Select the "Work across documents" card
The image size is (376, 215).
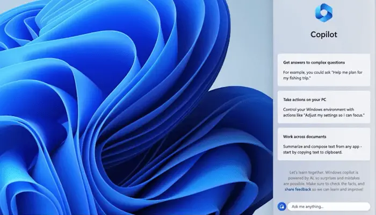[324, 144]
